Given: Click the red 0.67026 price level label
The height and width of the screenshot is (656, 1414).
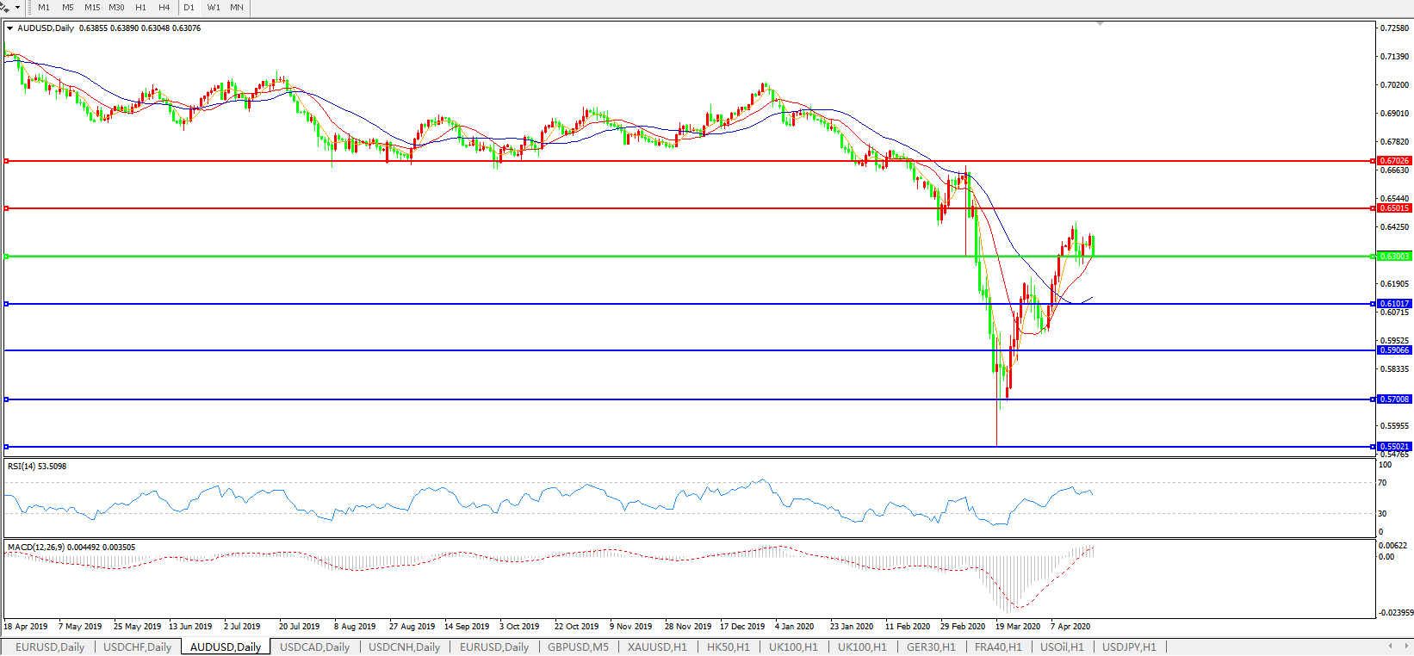Looking at the screenshot, I should (1394, 161).
